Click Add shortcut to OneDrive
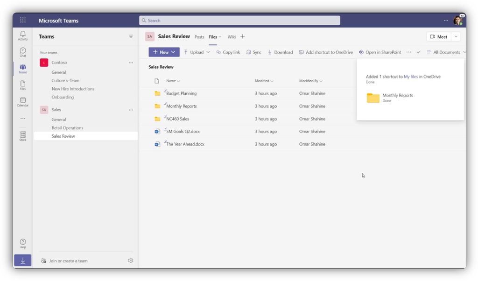Viewport: 478px width, 281px height. coord(326,52)
